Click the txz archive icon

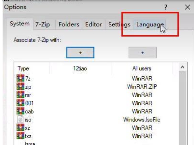tap(20, 136)
